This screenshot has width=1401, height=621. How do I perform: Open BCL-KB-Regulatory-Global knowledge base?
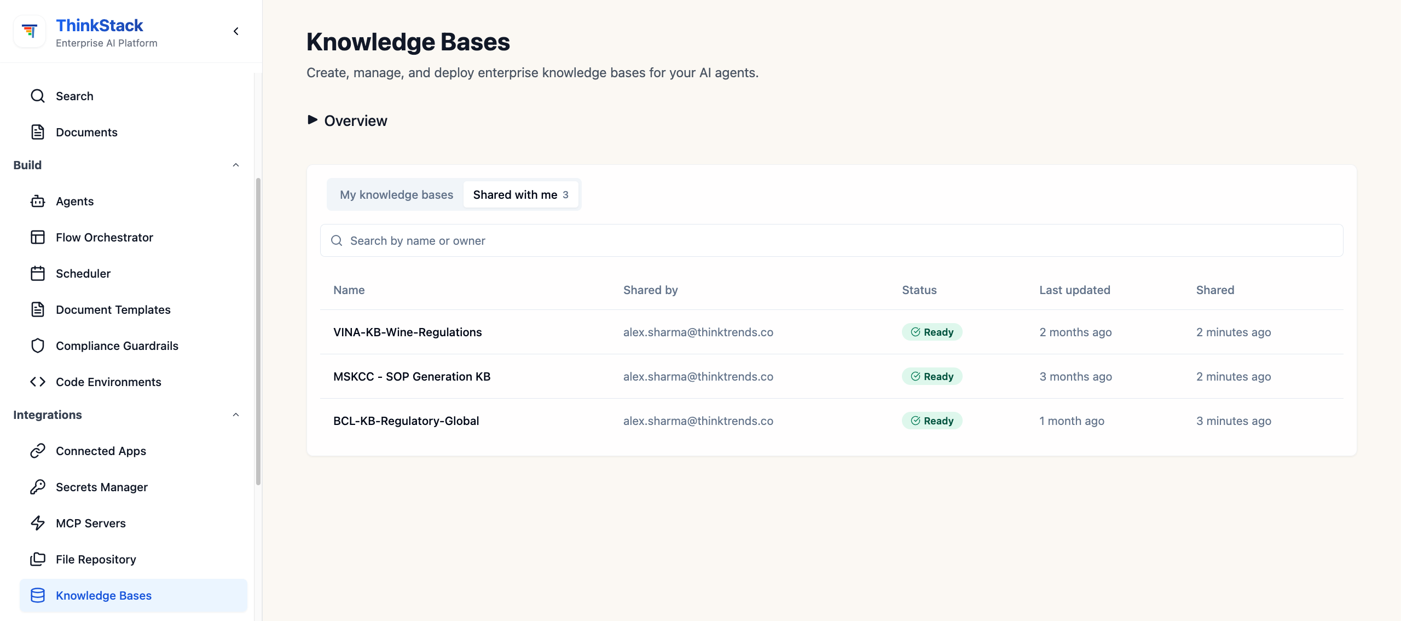[406, 421]
